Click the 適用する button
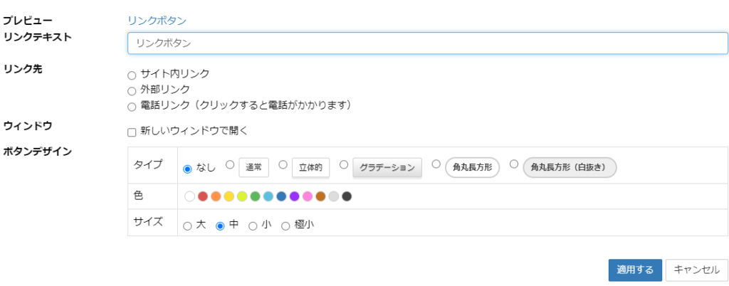This screenshot has height=286, width=729. 635,270
